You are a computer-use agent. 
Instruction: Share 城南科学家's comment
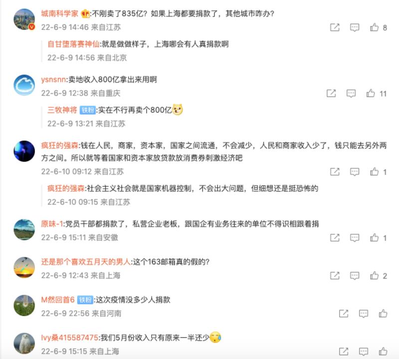(335, 27)
